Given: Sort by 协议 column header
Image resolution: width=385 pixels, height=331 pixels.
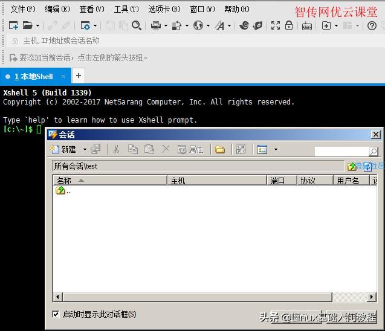Looking at the screenshot, I should [x=315, y=181].
